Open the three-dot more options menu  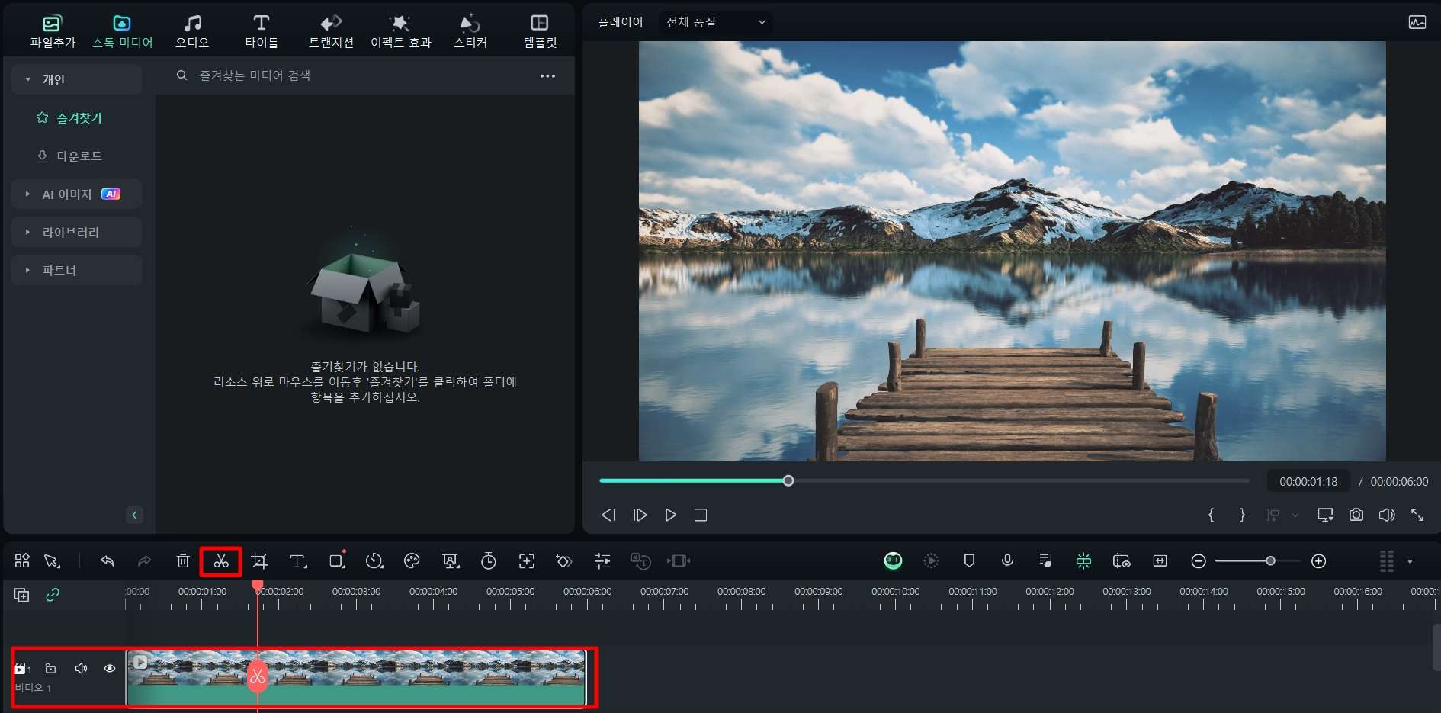pyautogui.click(x=547, y=75)
